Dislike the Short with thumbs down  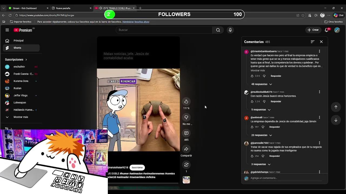tap(186, 117)
